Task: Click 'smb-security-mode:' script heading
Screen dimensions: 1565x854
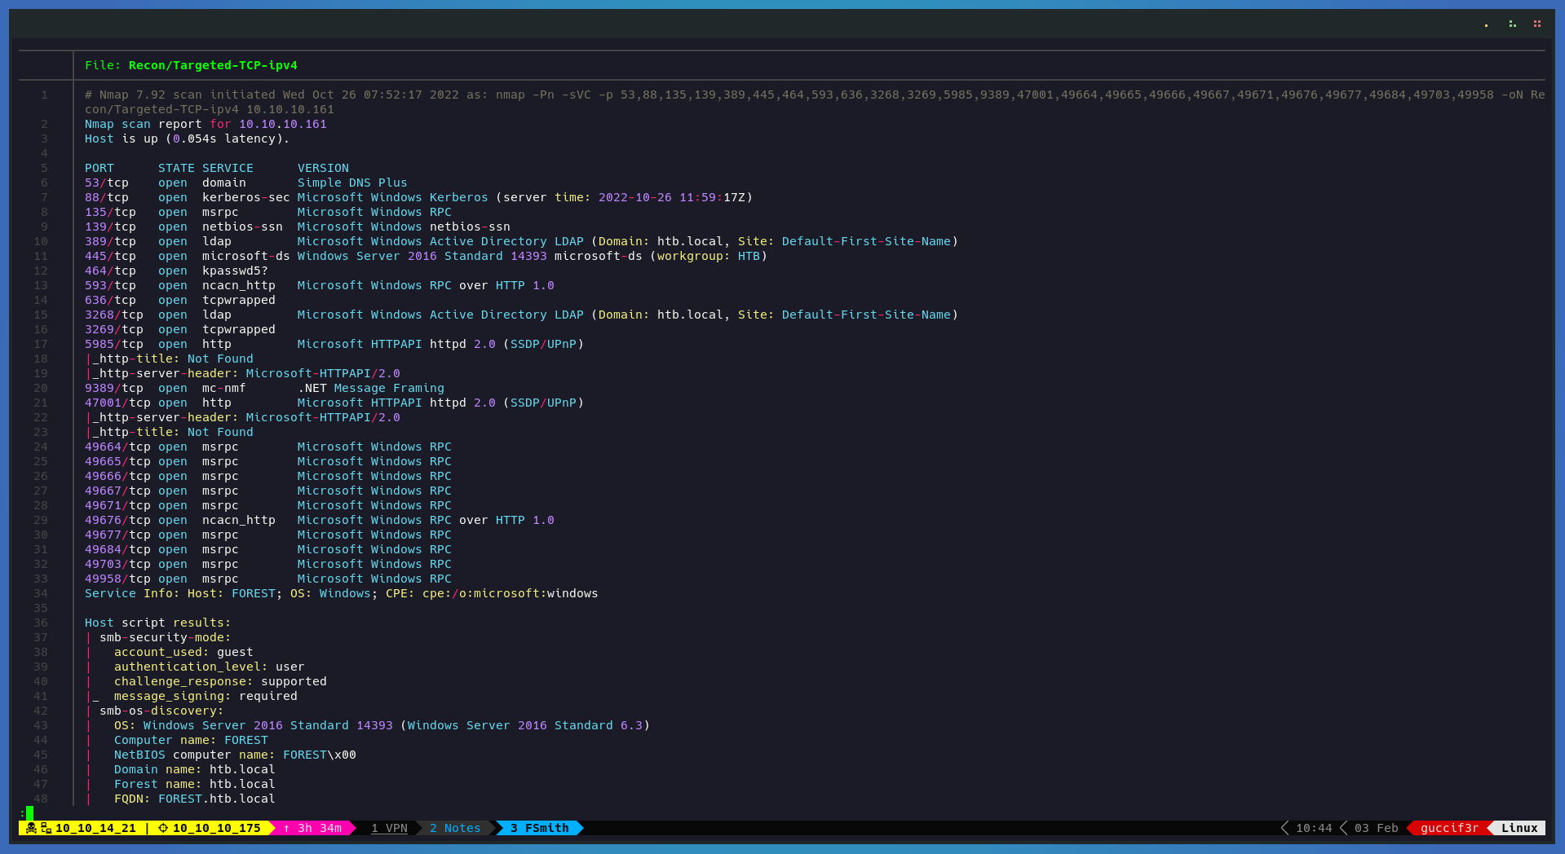Action: click(165, 637)
